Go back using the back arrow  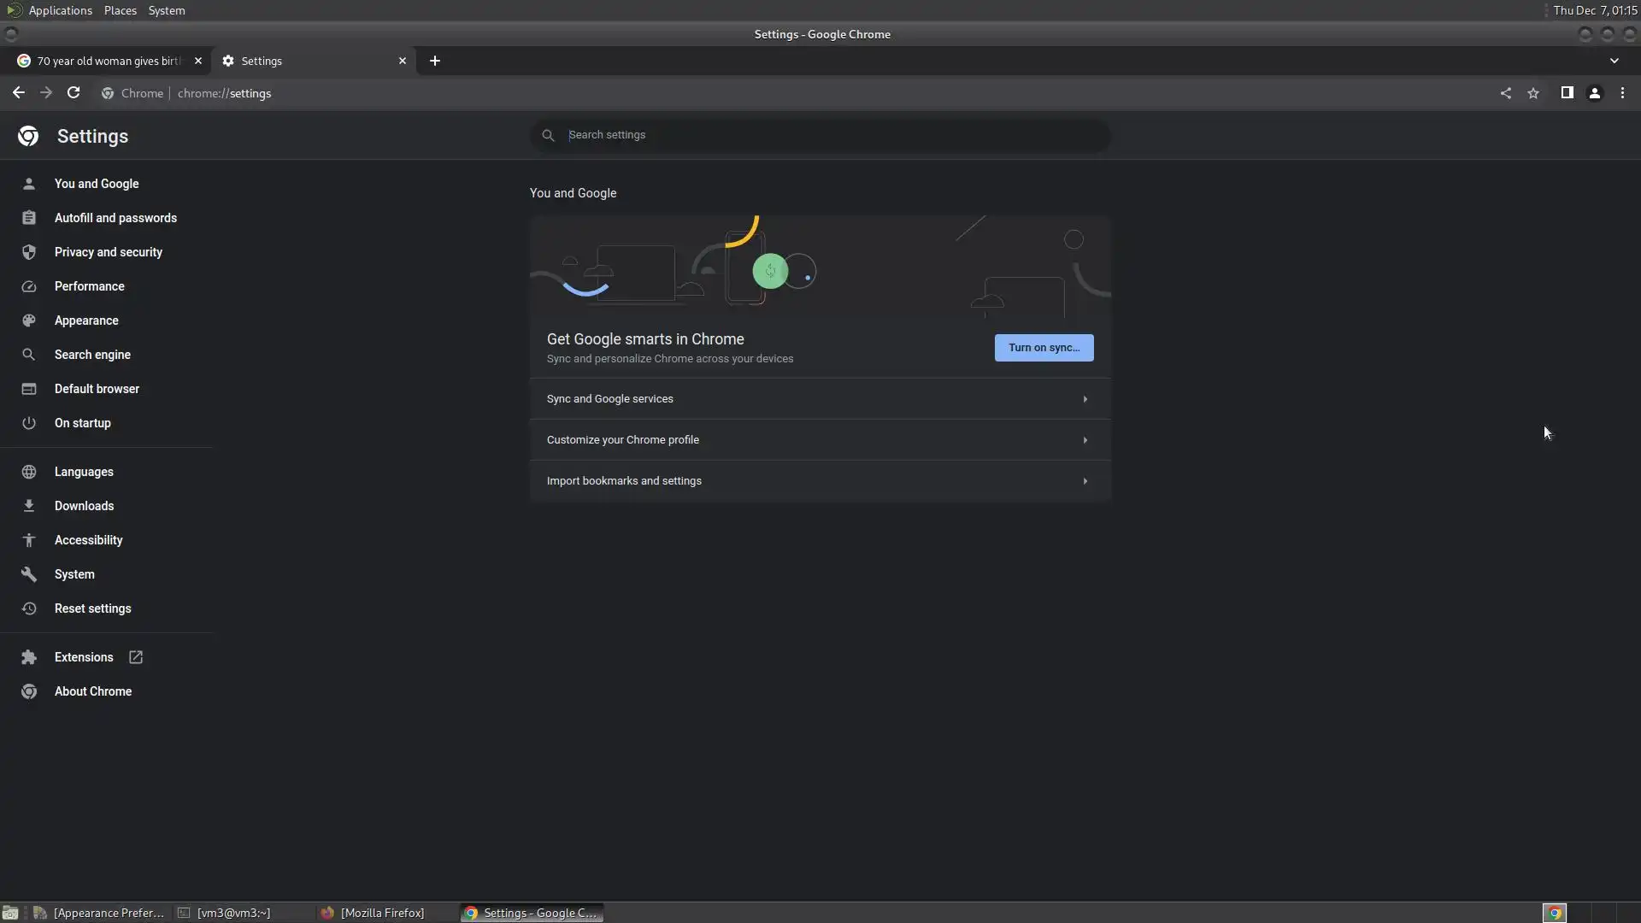pyautogui.click(x=19, y=93)
